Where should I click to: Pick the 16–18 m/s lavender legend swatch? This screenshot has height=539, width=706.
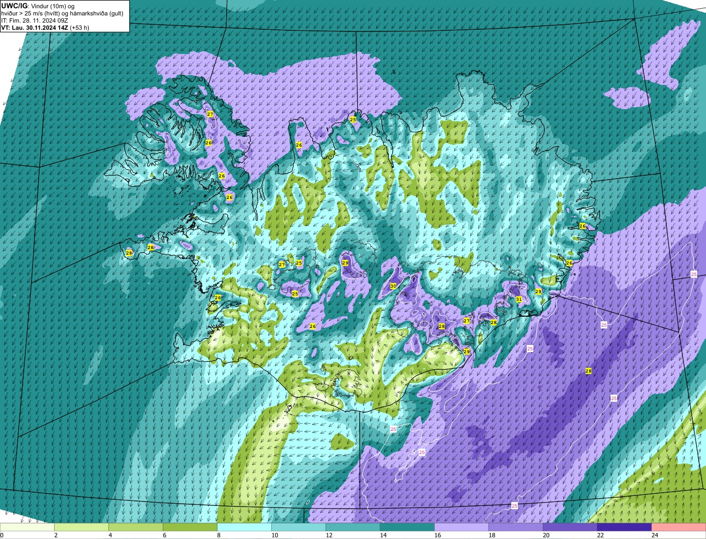coord(462,527)
